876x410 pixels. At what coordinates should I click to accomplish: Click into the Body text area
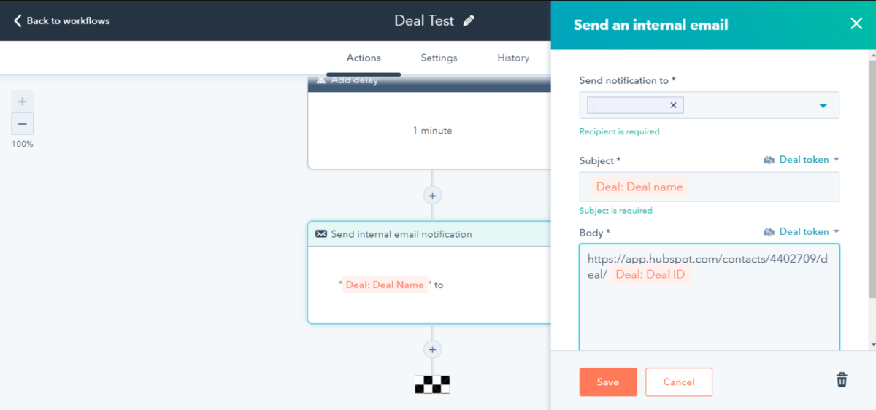[710, 298]
